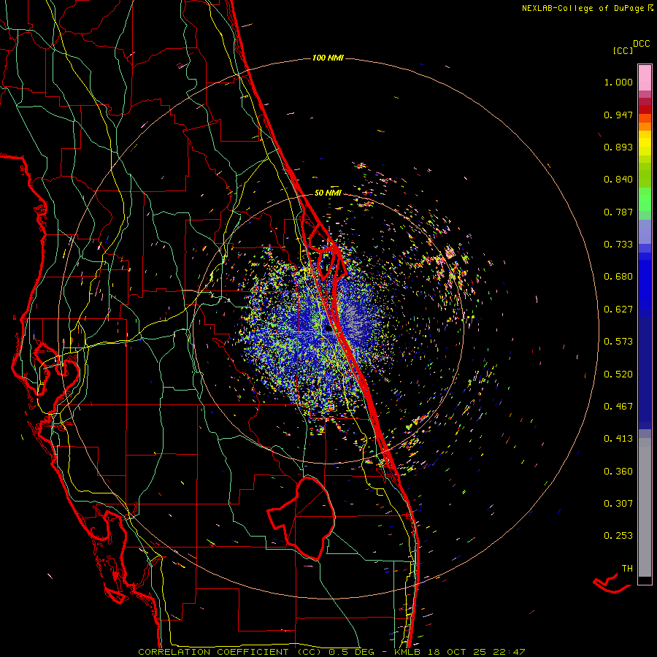This screenshot has width=657, height=657.
Task: Click the black radar site triangle marker
Action: (x=329, y=329)
